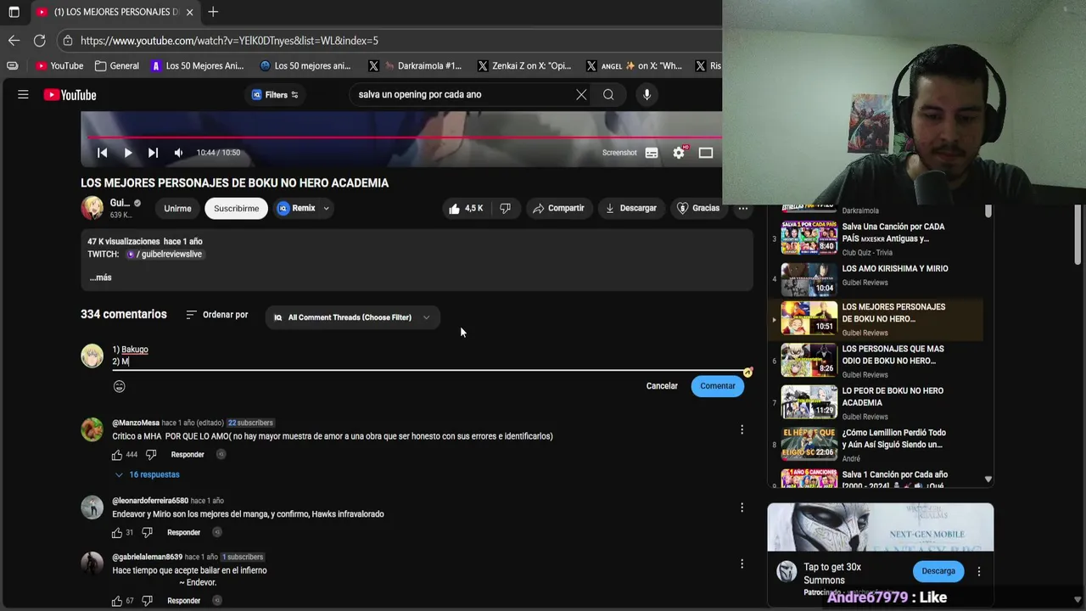Skip to previous video in the player

tap(102, 153)
